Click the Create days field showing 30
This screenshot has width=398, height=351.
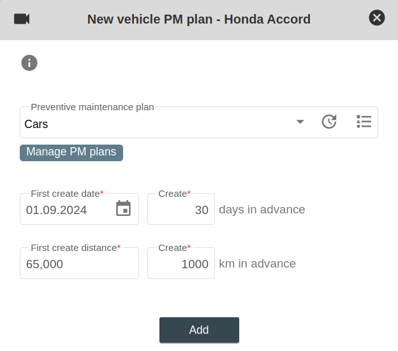[181, 210]
